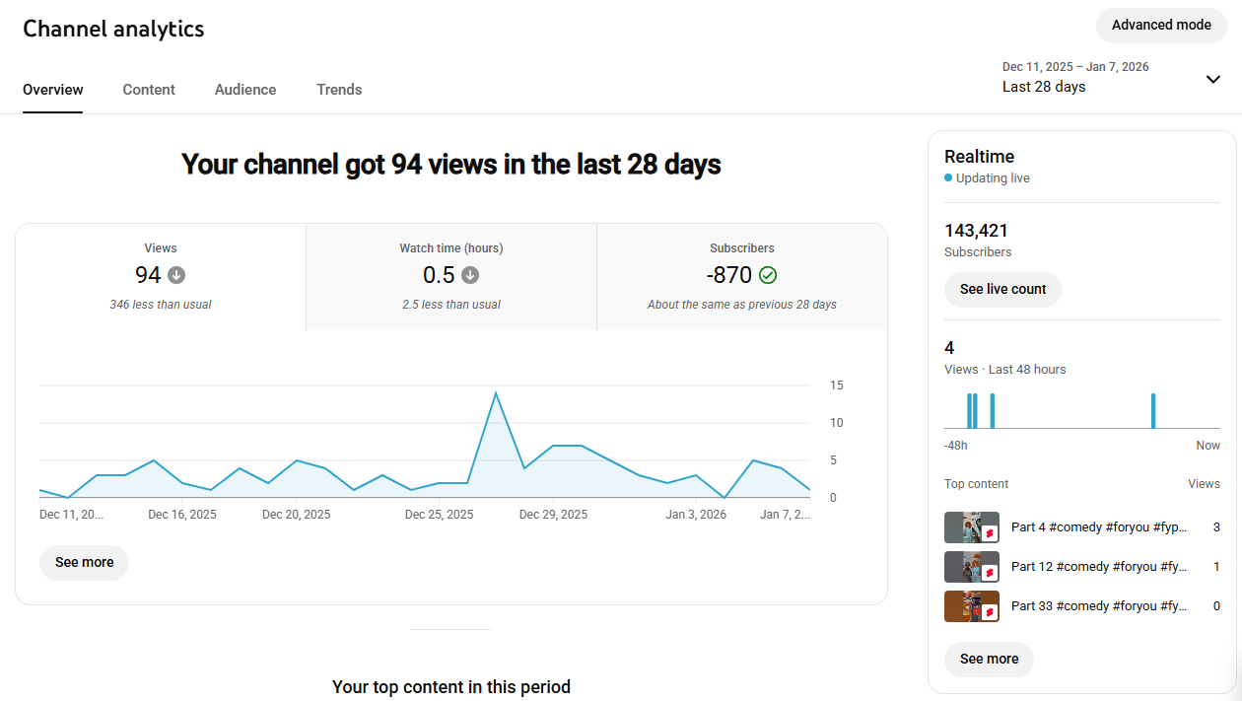Click the blue Updating live indicator dot

[x=948, y=178]
